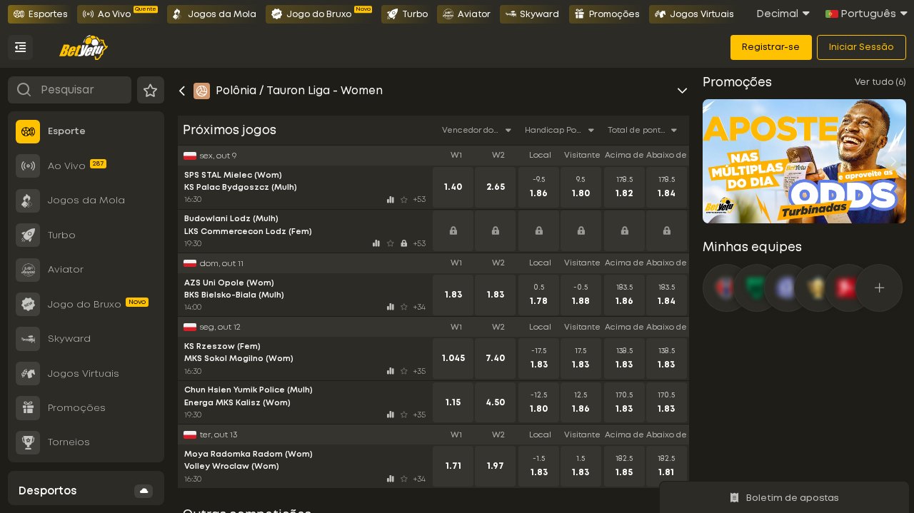Favorite the Chun Hsien Yumik Police match
The width and height of the screenshot is (914, 513).
point(404,415)
